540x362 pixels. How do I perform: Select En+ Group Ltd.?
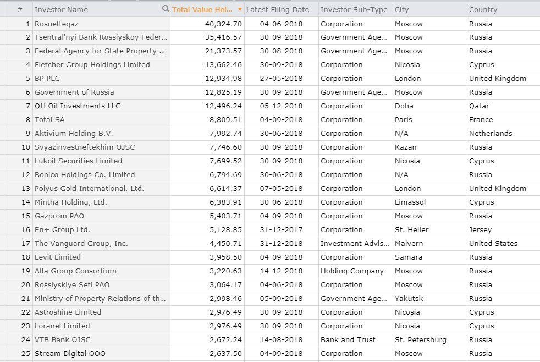(62, 230)
